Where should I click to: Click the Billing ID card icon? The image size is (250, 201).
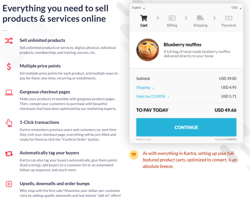point(172,18)
